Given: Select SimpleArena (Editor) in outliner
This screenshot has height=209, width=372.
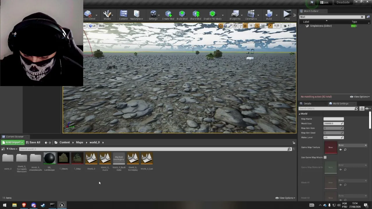Looking at the screenshot, I should tap(321, 26).
